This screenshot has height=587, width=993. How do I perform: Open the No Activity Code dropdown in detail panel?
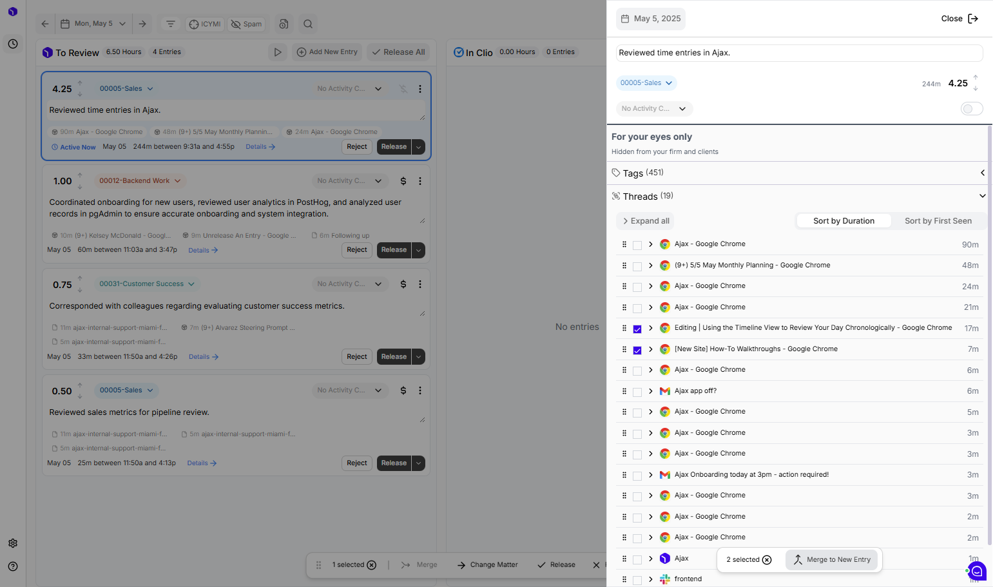[x=654, y=109]
